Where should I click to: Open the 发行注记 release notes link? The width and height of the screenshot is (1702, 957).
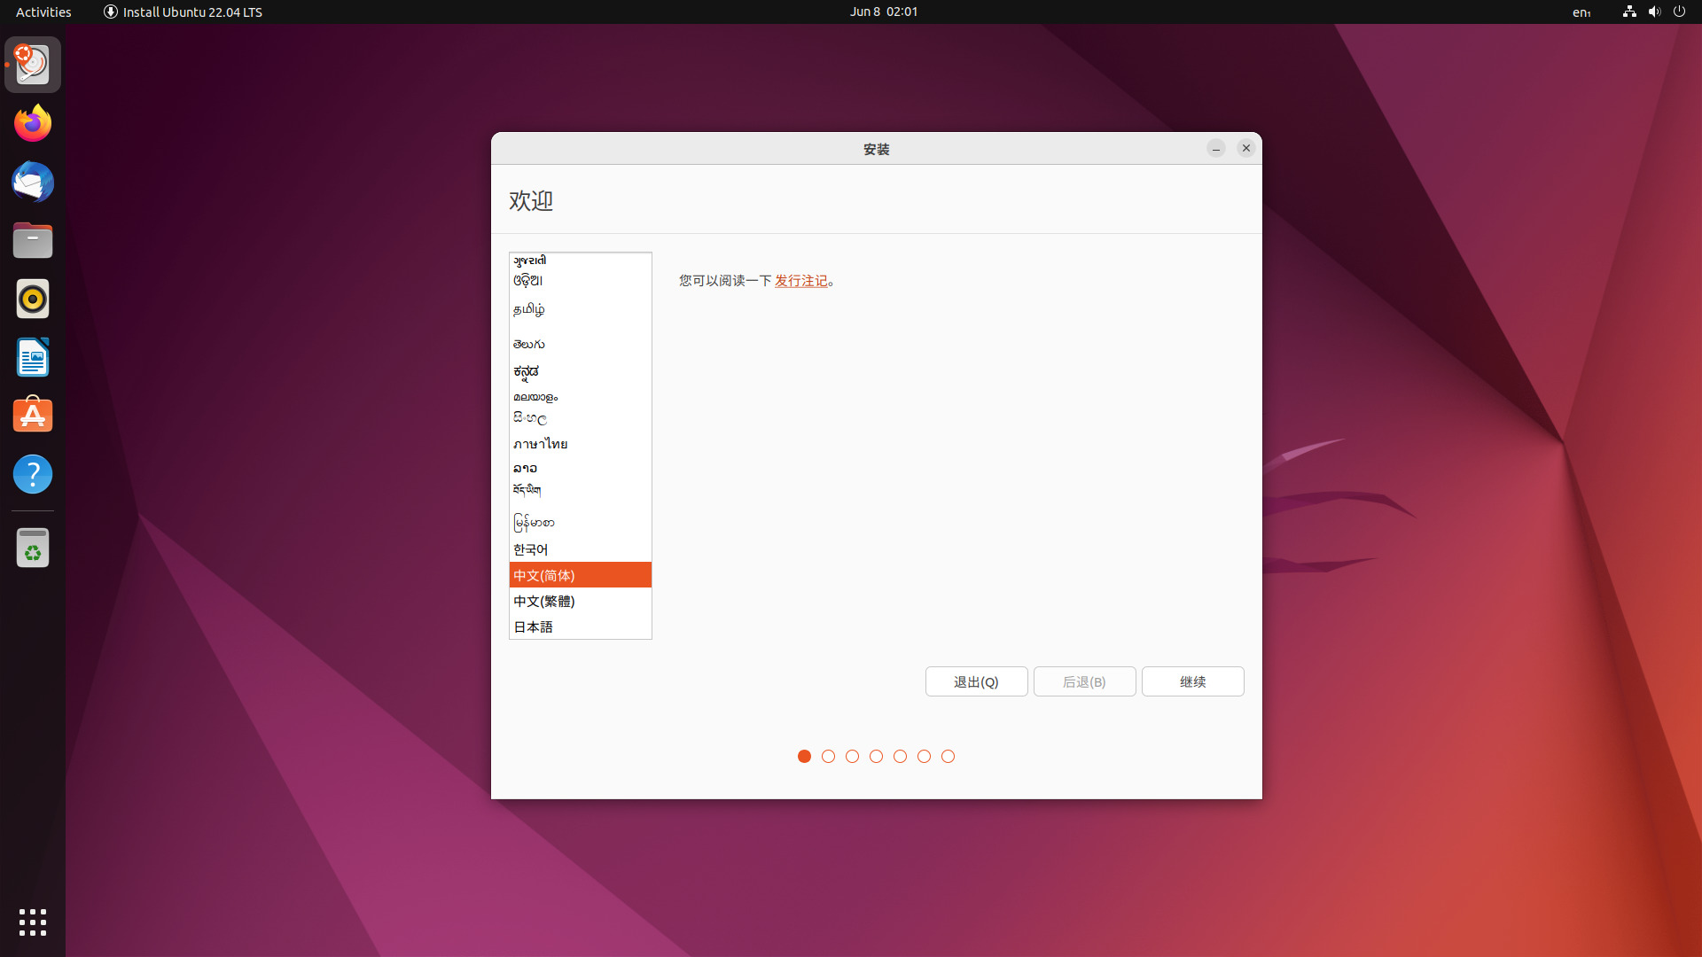800,280
